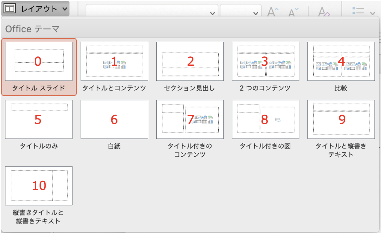This screenshot has height=234, width=381.
Task: Click the layout icon beside レイアウト
Action: click(10, 9)
